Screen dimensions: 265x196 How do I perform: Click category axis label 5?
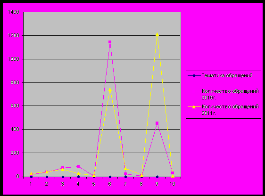pos(94,184)
